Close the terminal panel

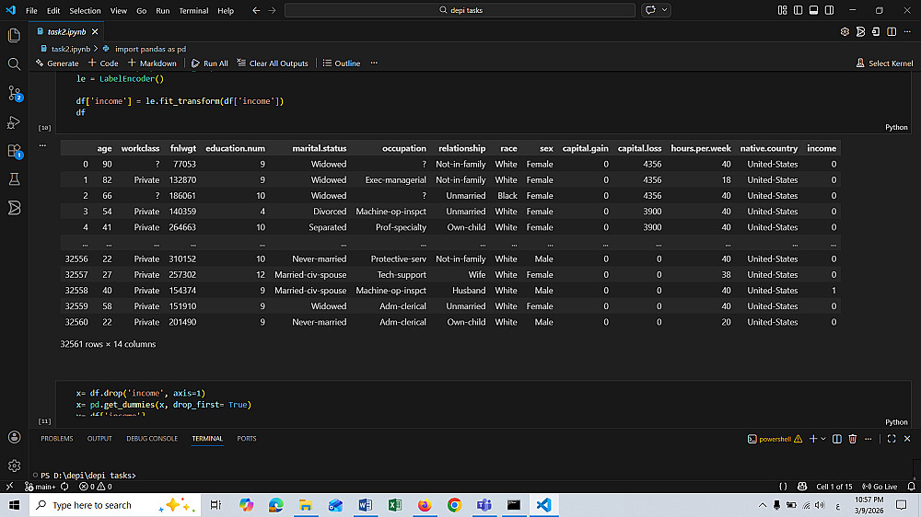[907, 439]
